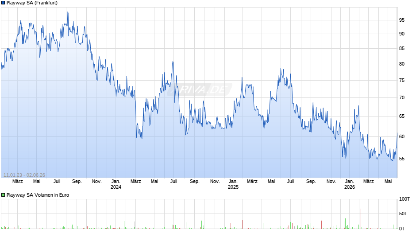
Task: Click the 50T volume axis label
Action: (x=403, y=214)
